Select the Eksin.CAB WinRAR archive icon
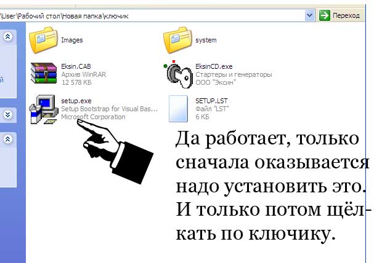 [43, 73]
